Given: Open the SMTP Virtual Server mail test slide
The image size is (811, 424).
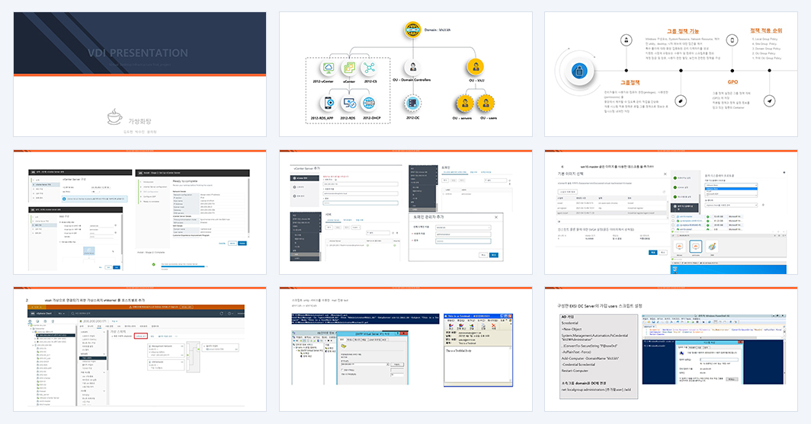Looking at the screenshot, I should coord(405,349).
